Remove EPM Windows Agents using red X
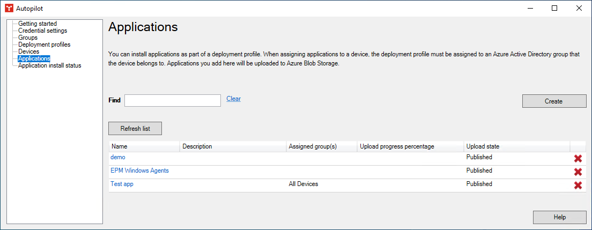 click(x=578, y=172)
